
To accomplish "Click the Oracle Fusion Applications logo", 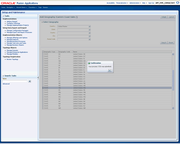I will tap(19, 3).
